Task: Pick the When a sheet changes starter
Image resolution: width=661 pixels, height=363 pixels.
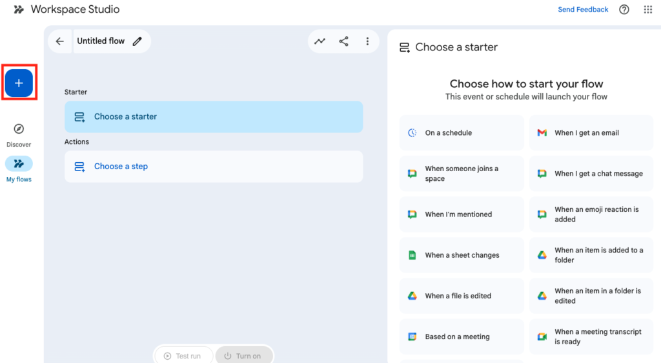Action: click(x=461, y=255)
